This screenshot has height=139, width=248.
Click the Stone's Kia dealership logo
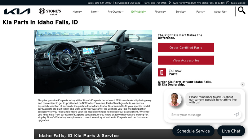50,11
